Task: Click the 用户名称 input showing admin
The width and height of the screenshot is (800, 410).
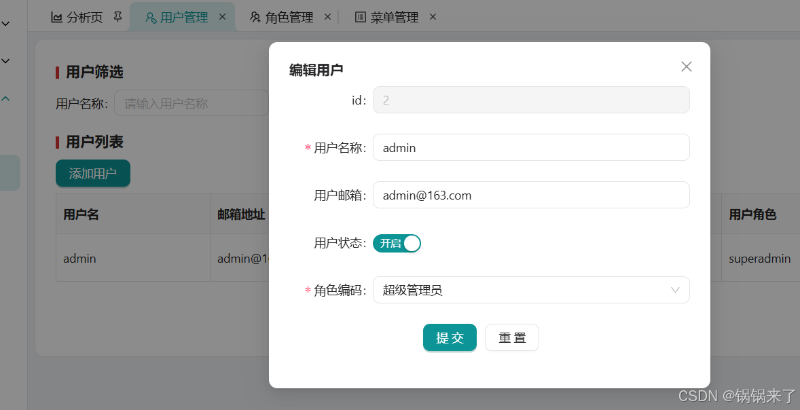Action: coord(531,147)
